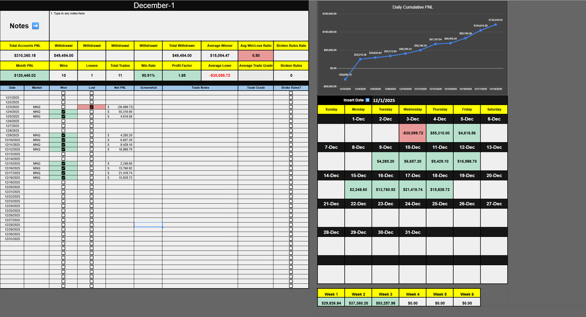Check the Lost checkbox for 12/8/2025

point(92,130)
